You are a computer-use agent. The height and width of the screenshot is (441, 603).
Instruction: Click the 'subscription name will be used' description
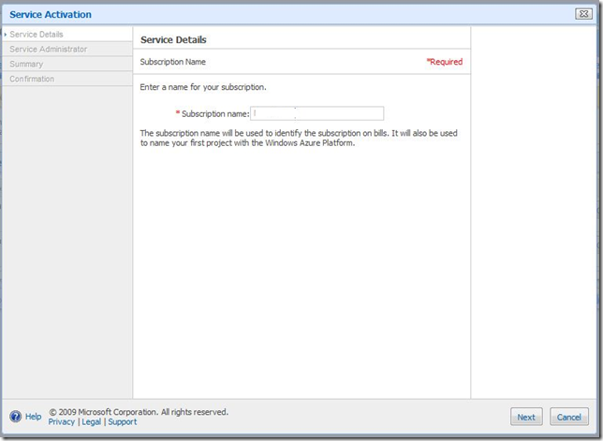point(299,138)
